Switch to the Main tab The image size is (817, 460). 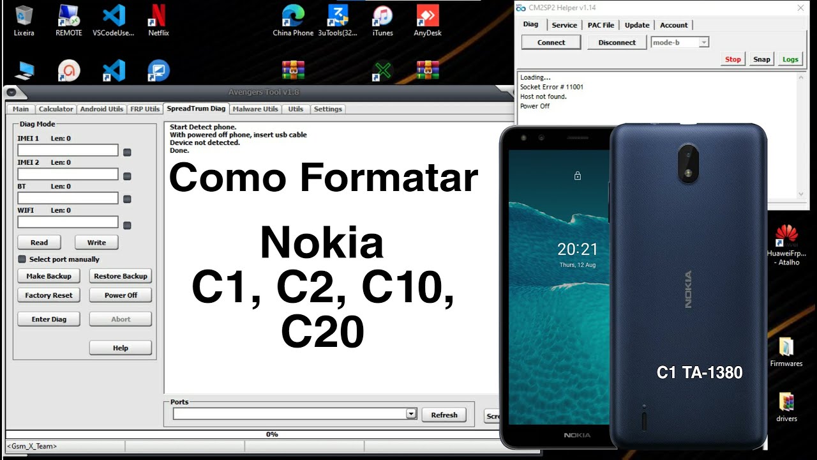click(x=20, y=109)
